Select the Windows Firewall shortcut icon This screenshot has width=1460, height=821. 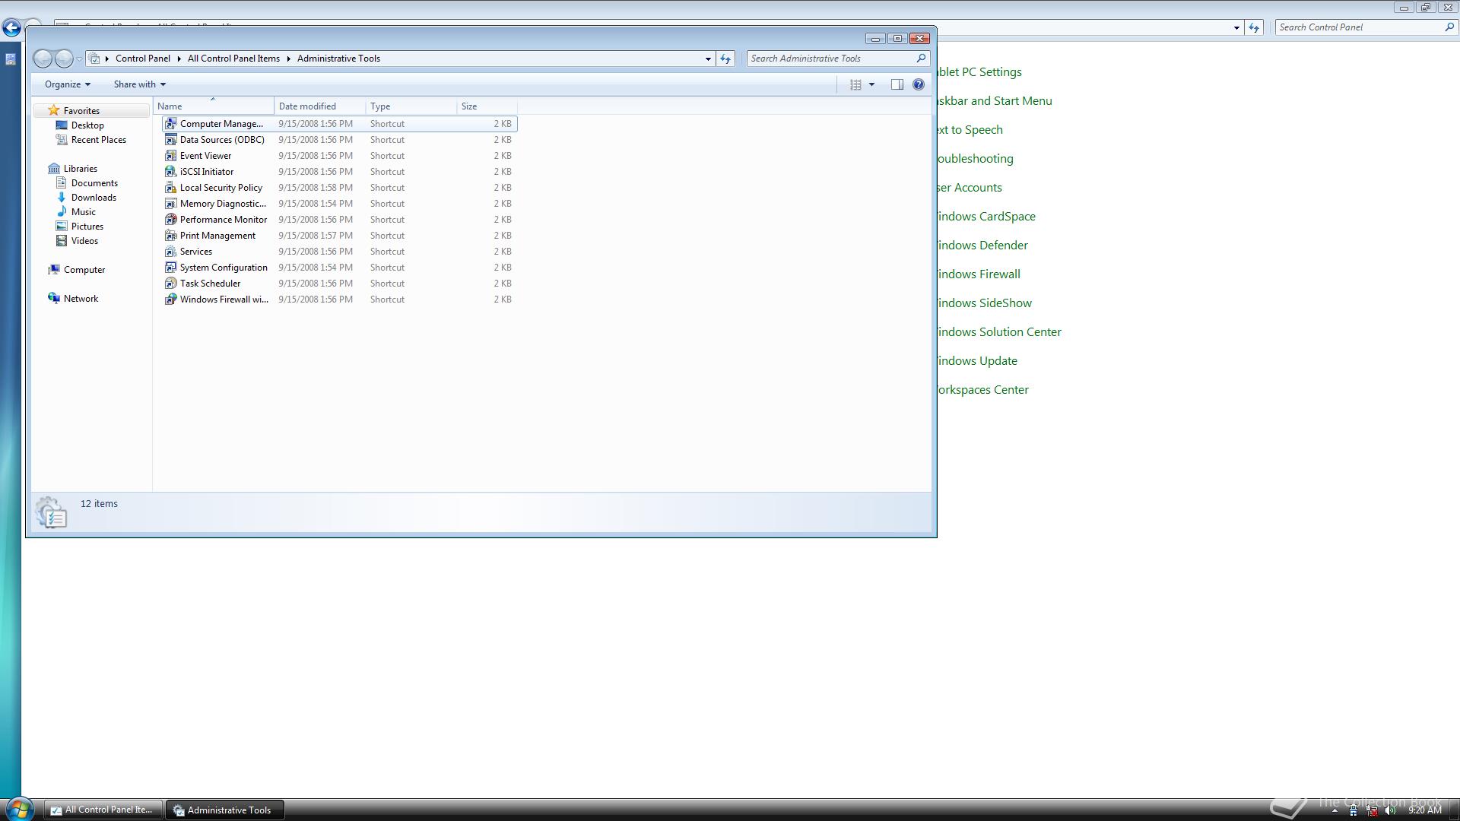point(171,300)
